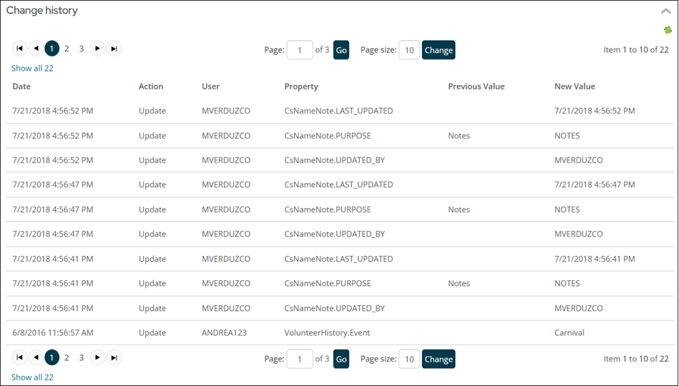679x386 pixels.
Task: Click the Previous Value column header
Action: (x=477, y=86)
